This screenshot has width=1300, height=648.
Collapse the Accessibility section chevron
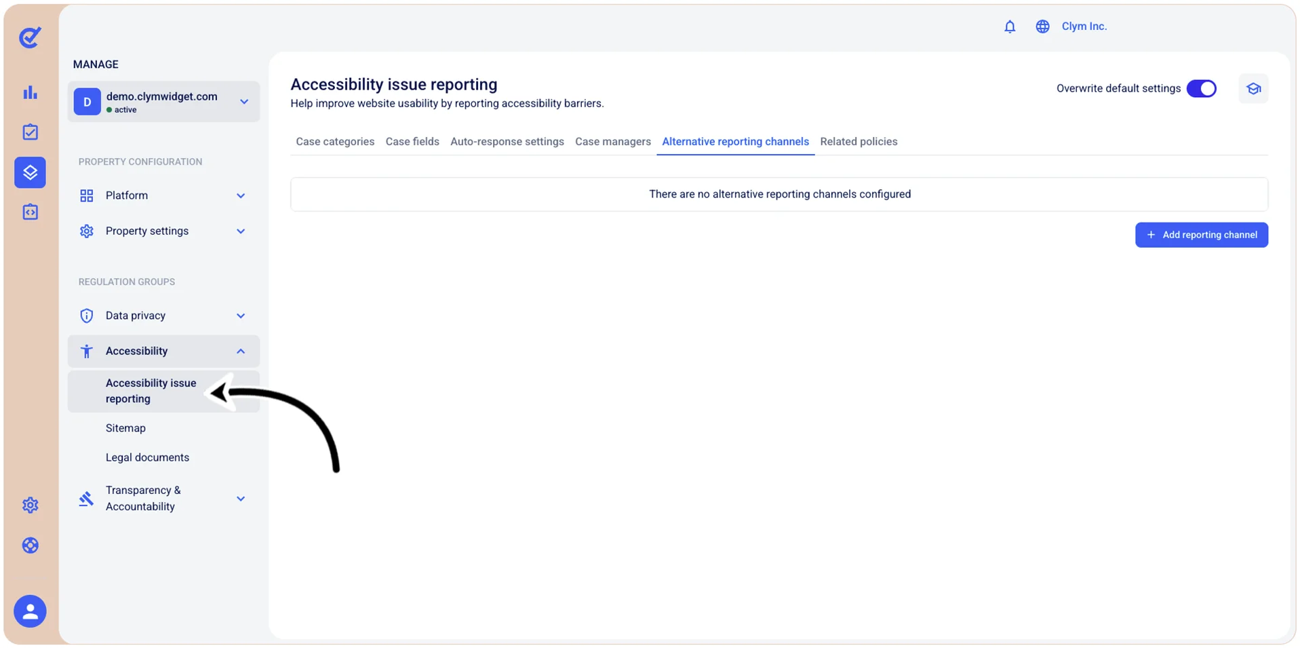pyautogui.click(x=241, y=351)
